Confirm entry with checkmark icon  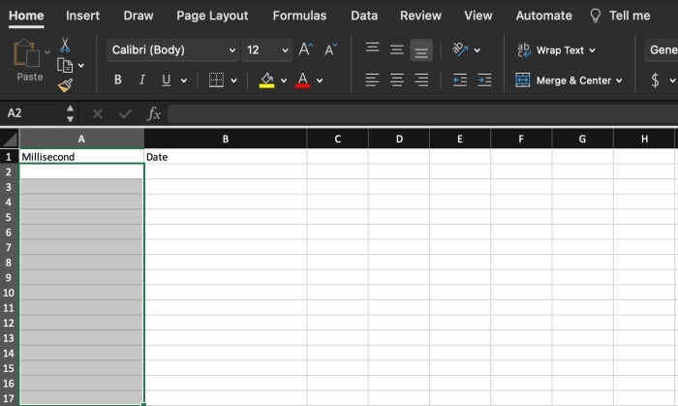coord(125,113)
